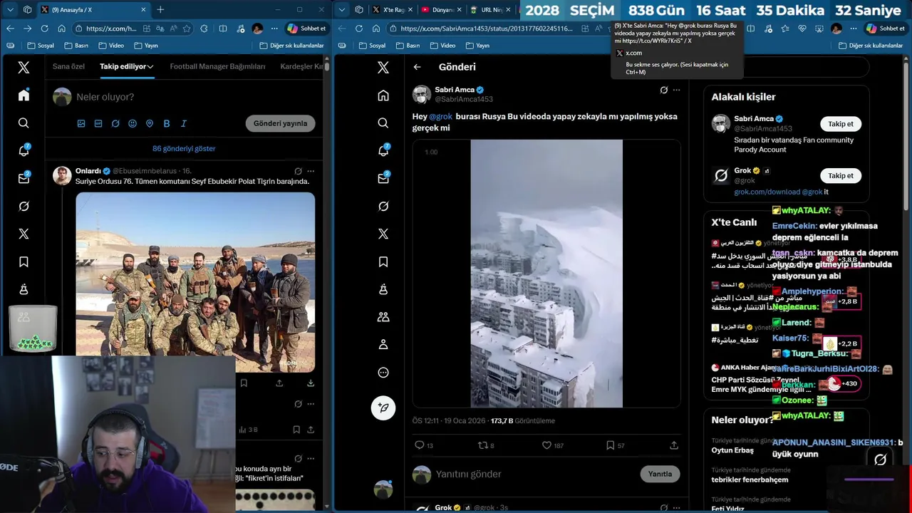Repost Sabri Amca's post
Screen dimensions: 912x513
(482, 445)
